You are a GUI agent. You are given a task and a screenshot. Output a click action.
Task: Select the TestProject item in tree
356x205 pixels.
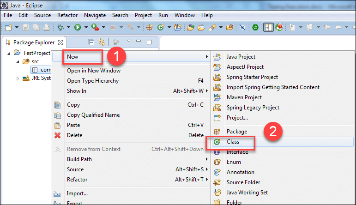pyautogui.click(x=36, y=53)
